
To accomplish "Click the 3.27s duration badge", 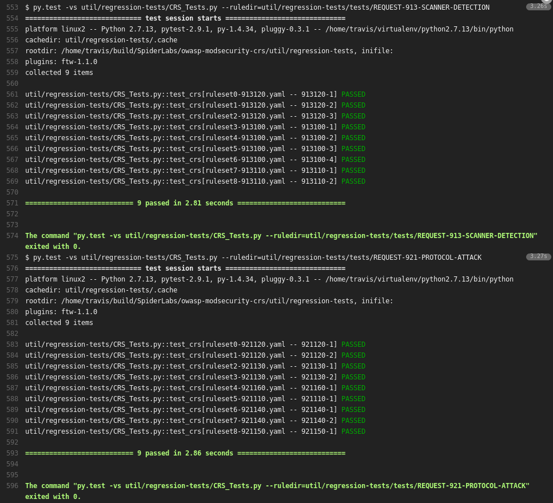I will click(538, 257).
